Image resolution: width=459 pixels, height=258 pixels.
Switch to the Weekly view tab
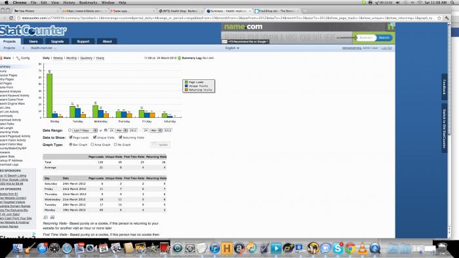58,58
